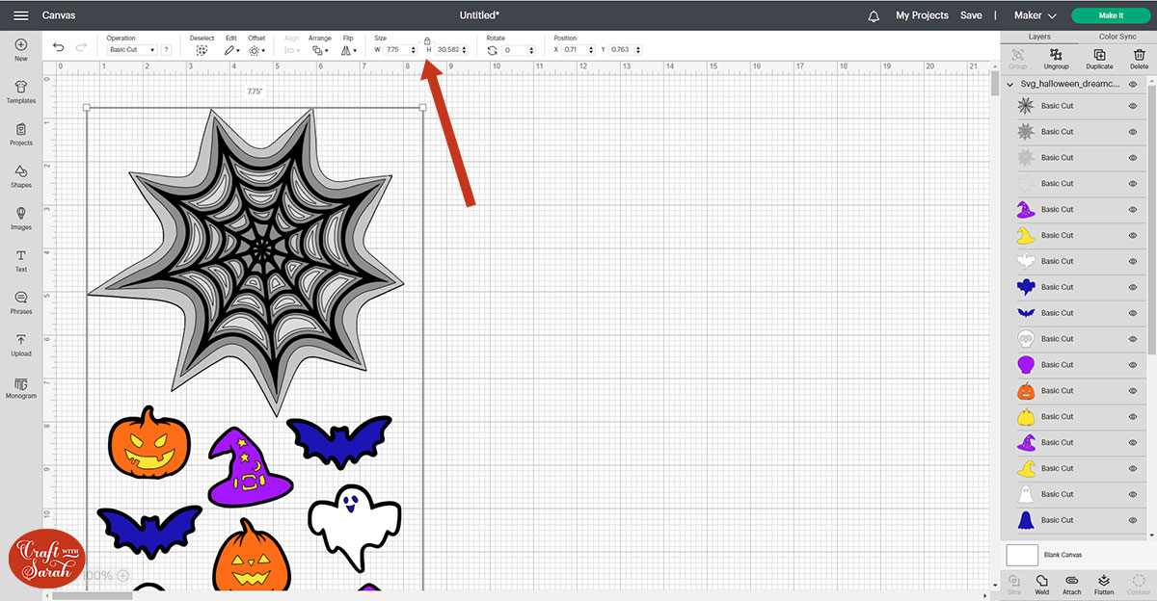This screenshot has height=601, width=1157.
Task: Click the Slice tool
Action: [1014, 583]
